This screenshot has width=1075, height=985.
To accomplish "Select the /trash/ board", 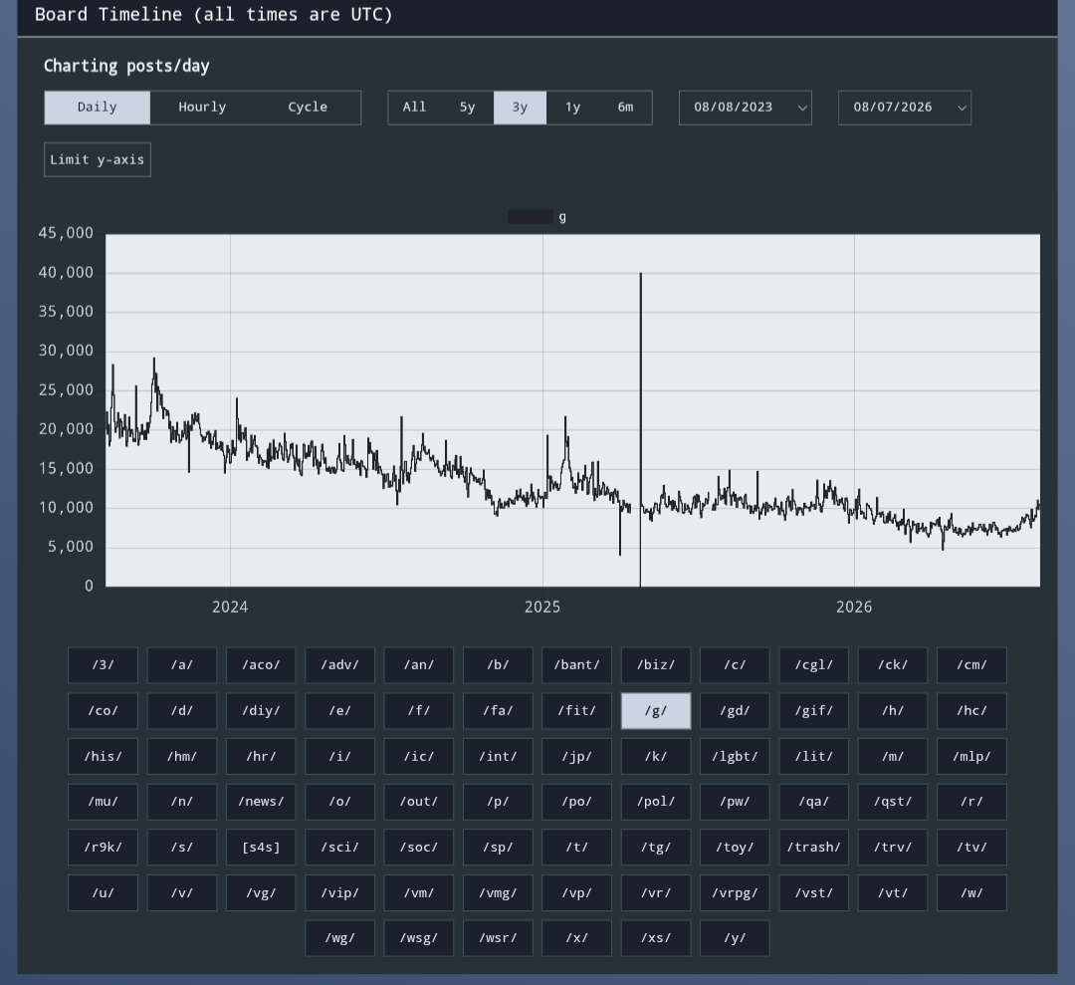I will pos(814,848).
